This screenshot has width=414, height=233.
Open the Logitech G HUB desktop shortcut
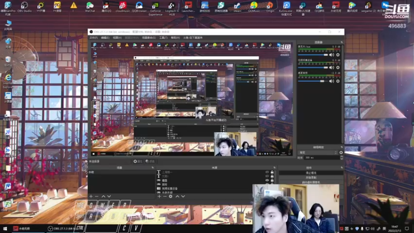[172, 8]
